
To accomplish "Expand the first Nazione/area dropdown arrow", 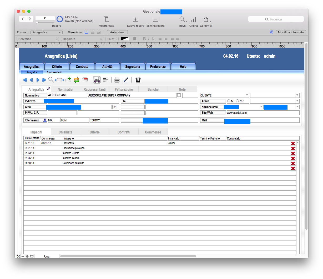I will click(261, 107).
